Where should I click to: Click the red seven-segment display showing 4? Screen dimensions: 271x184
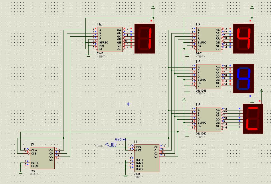click(x=244, y=38)
